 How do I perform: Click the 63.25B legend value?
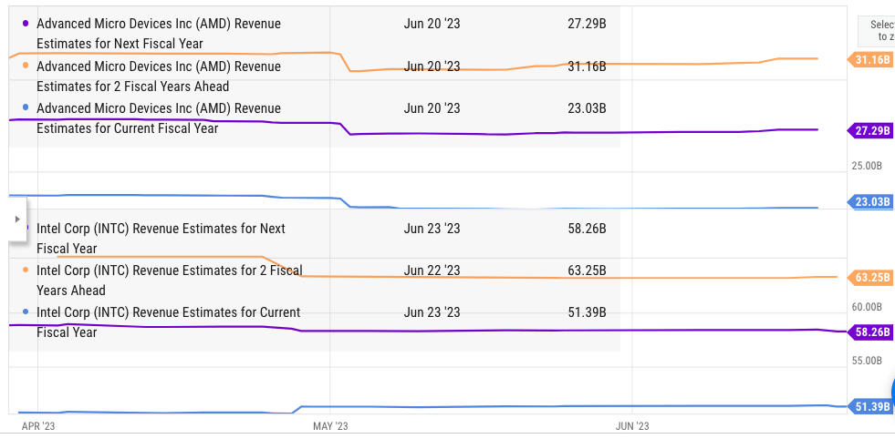(x=587, y=271)
